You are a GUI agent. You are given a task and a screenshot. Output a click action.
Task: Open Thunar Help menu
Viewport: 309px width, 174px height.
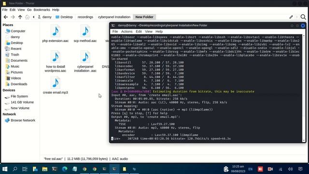(x=56, y=10)
